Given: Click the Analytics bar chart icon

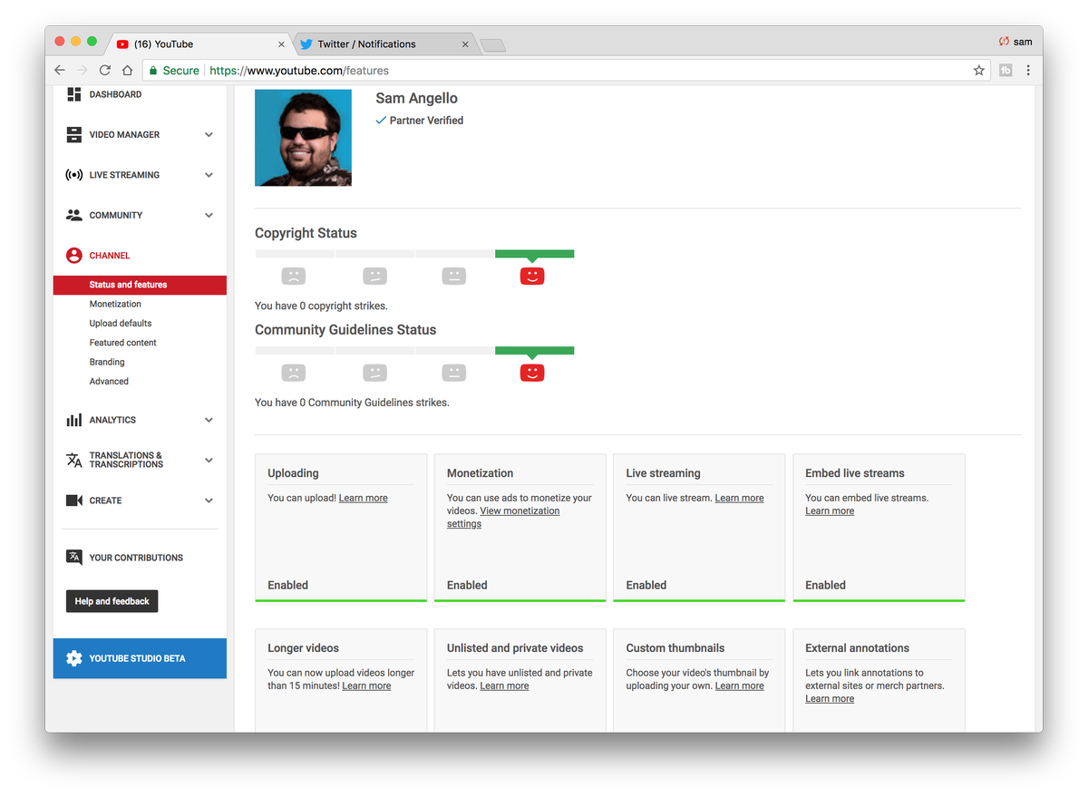Looking at the screenshot, I should coord(74,420).
